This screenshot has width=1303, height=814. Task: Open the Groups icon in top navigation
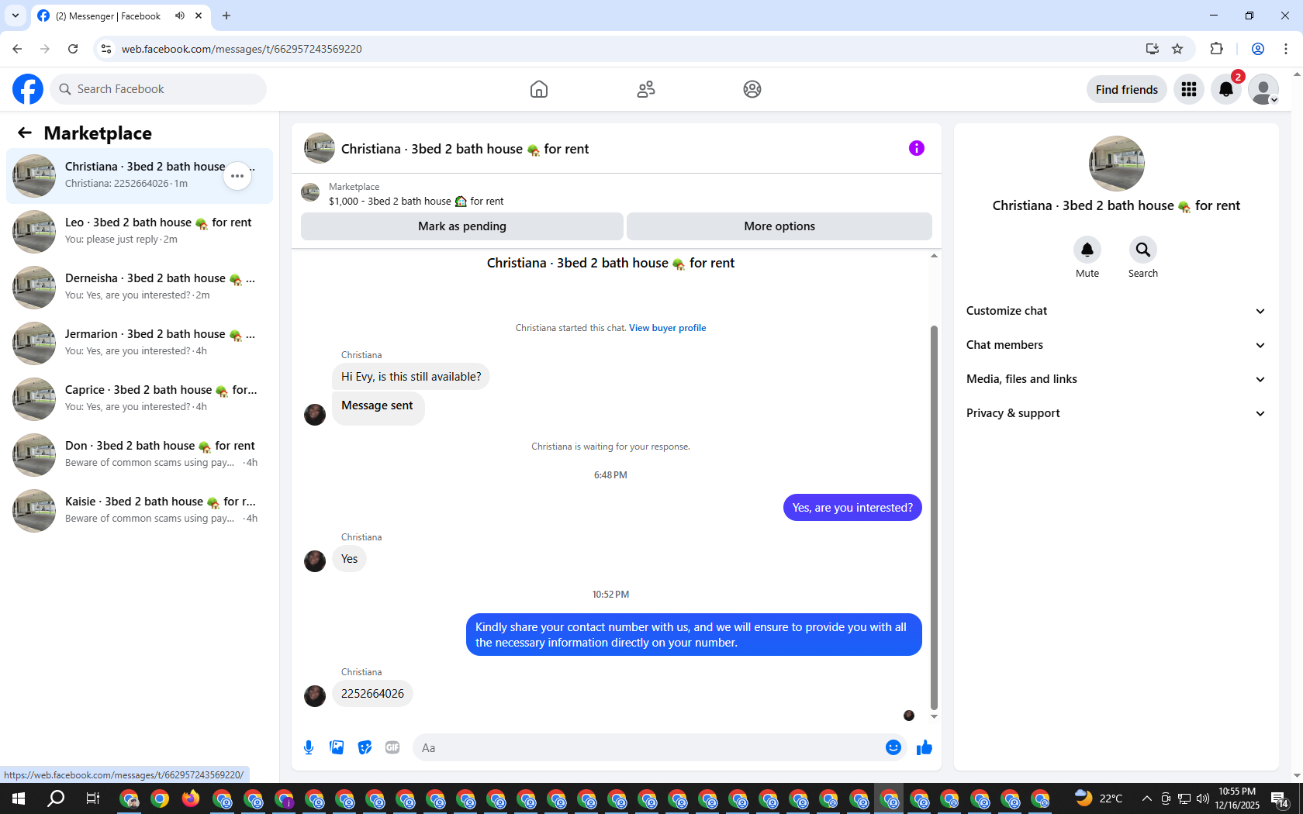click(x=752, y=89)
